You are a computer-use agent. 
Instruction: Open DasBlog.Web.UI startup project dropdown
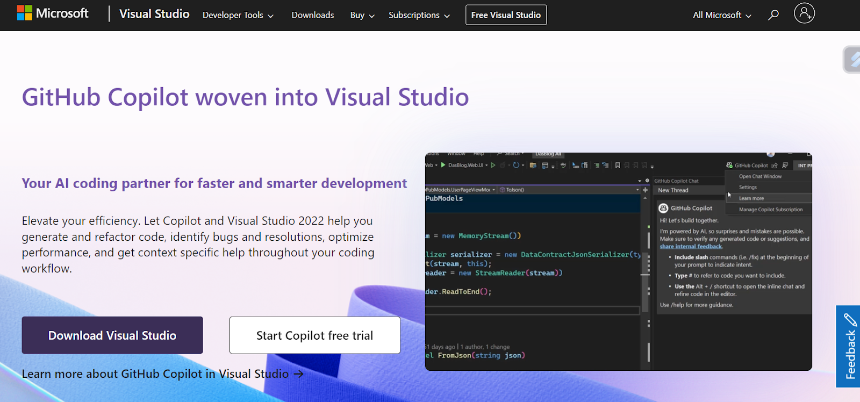click(x=486, y=165)
